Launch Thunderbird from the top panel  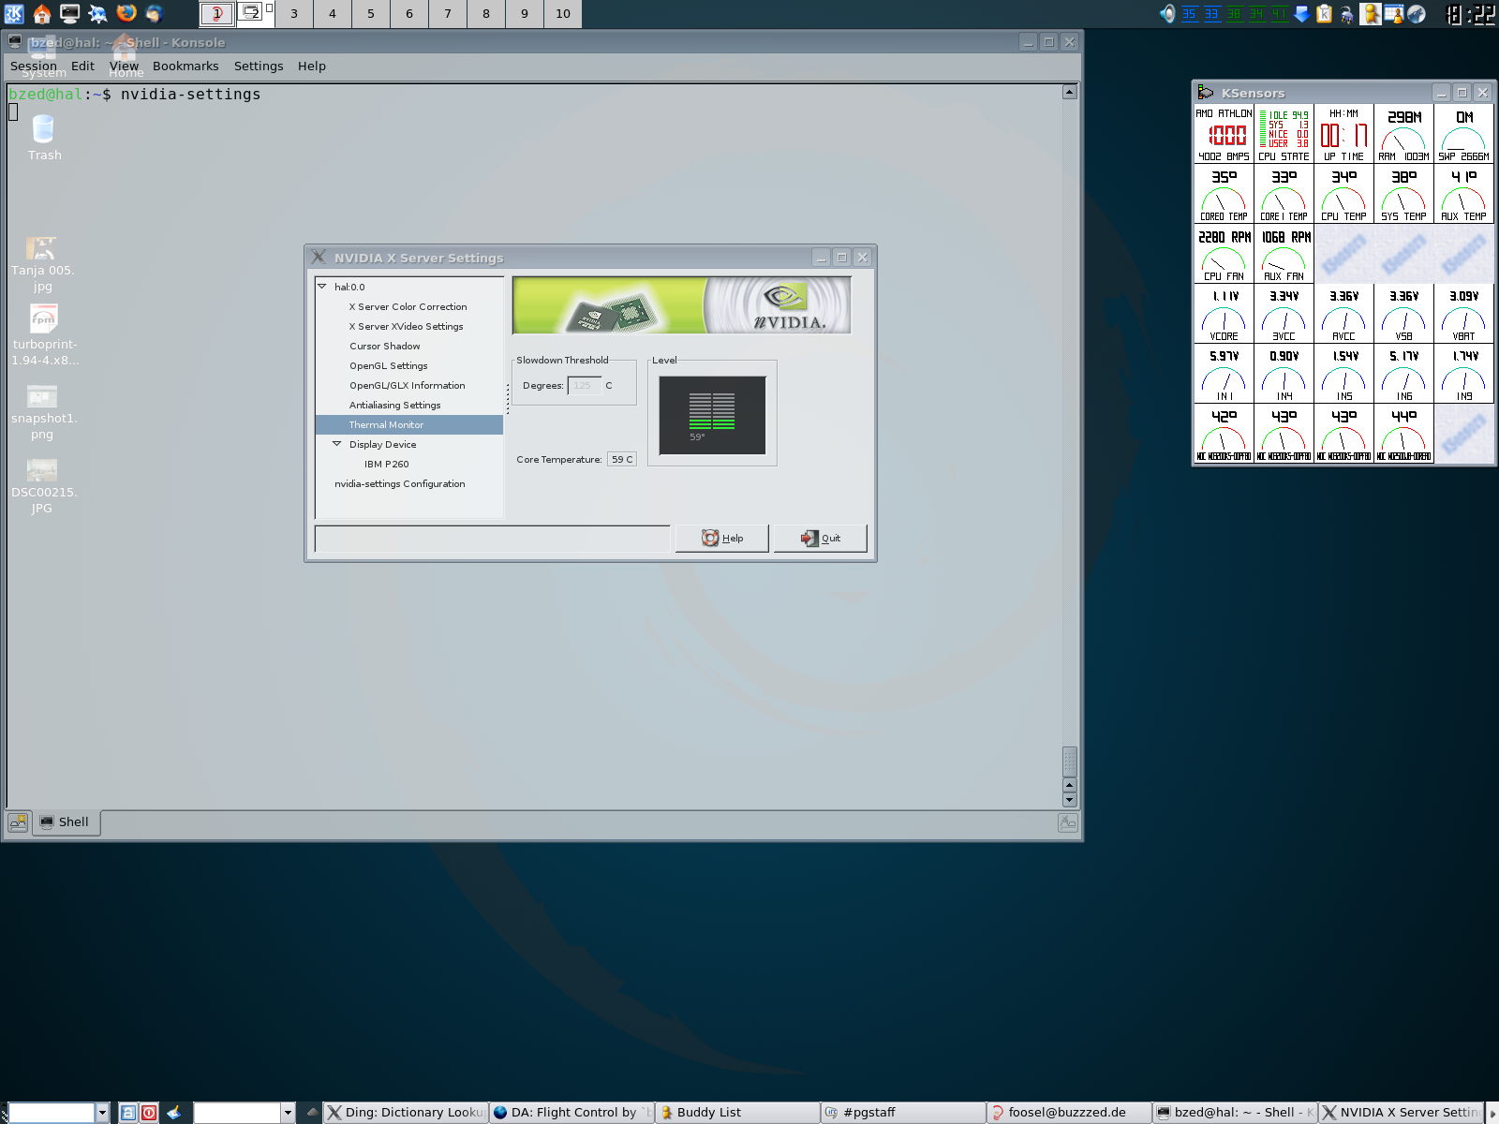[155, 13]
